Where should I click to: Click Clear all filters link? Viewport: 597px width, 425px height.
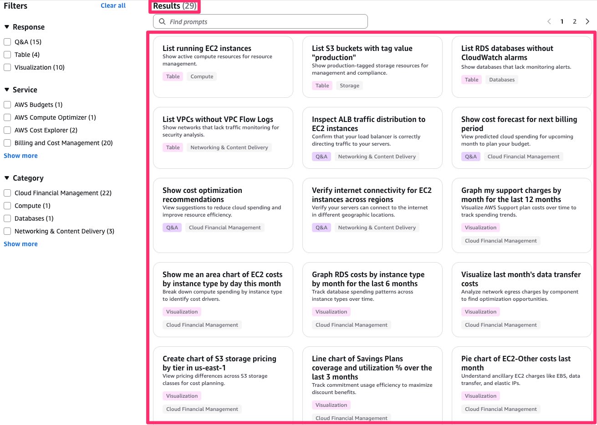[x=113, y=5]
